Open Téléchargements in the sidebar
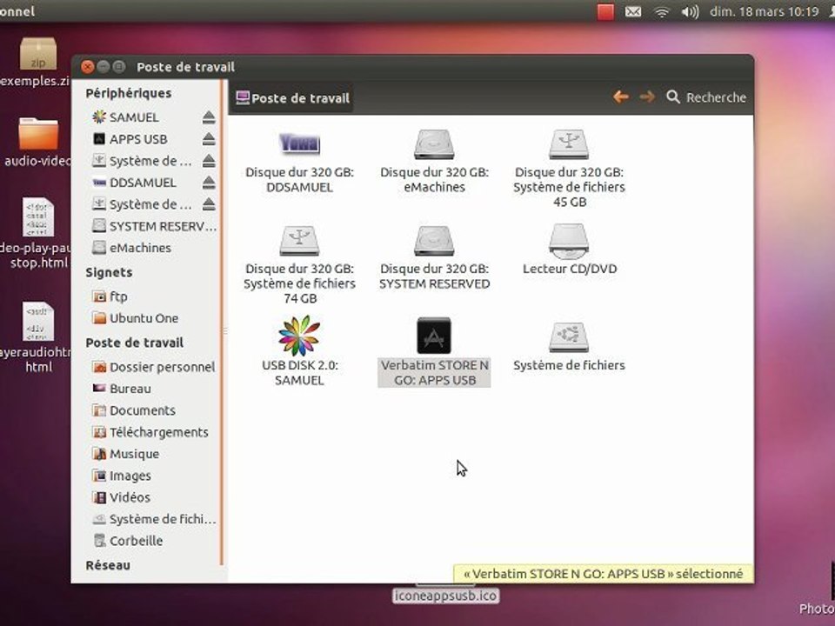Viewport: 835px width, 626px height. [150, 432]
